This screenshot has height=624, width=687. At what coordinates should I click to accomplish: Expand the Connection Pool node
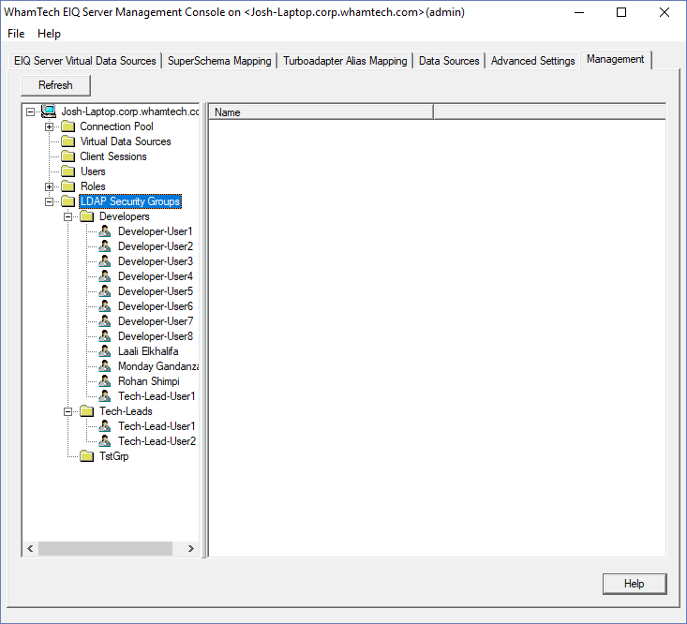(49, 126)
